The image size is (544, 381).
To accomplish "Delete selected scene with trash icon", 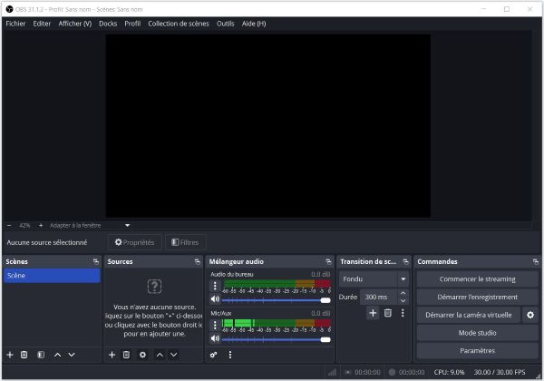I will (24, 355).
